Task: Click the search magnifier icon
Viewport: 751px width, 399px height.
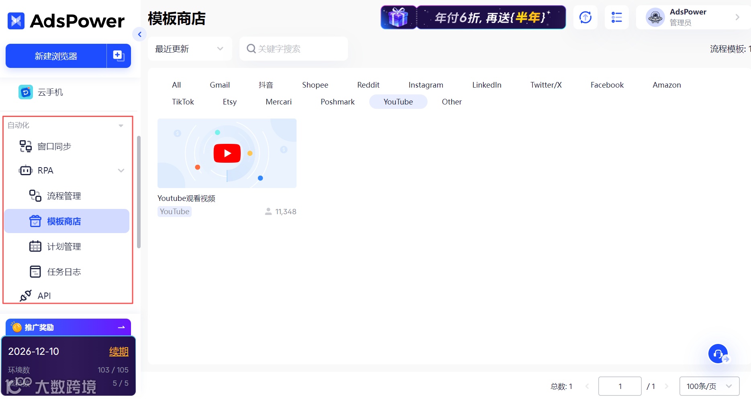Action: coord(251,49)
